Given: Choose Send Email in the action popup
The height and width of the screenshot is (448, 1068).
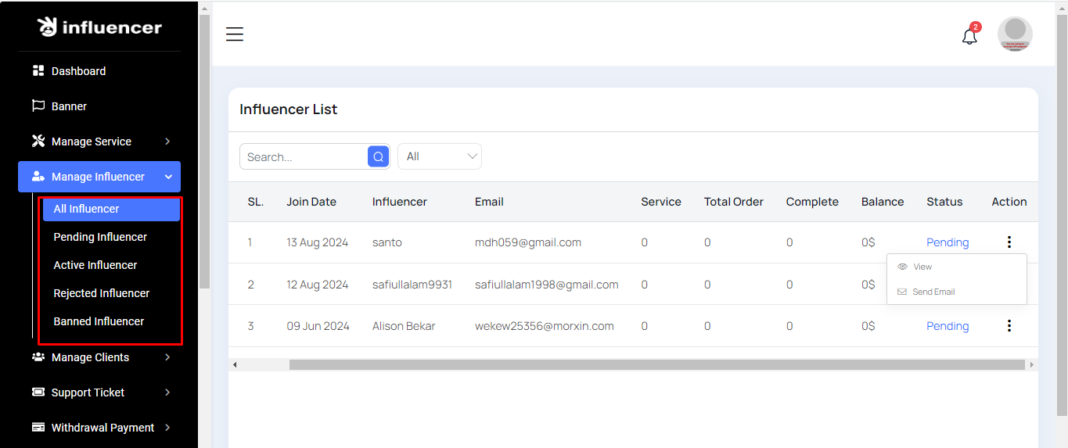Looking at the screenshot, I should coord(933,292).
